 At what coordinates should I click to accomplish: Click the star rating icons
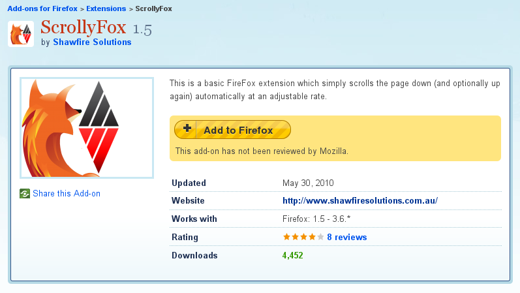[303, 237]
